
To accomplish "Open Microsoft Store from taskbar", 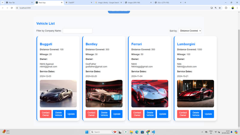I will point(142,132).
